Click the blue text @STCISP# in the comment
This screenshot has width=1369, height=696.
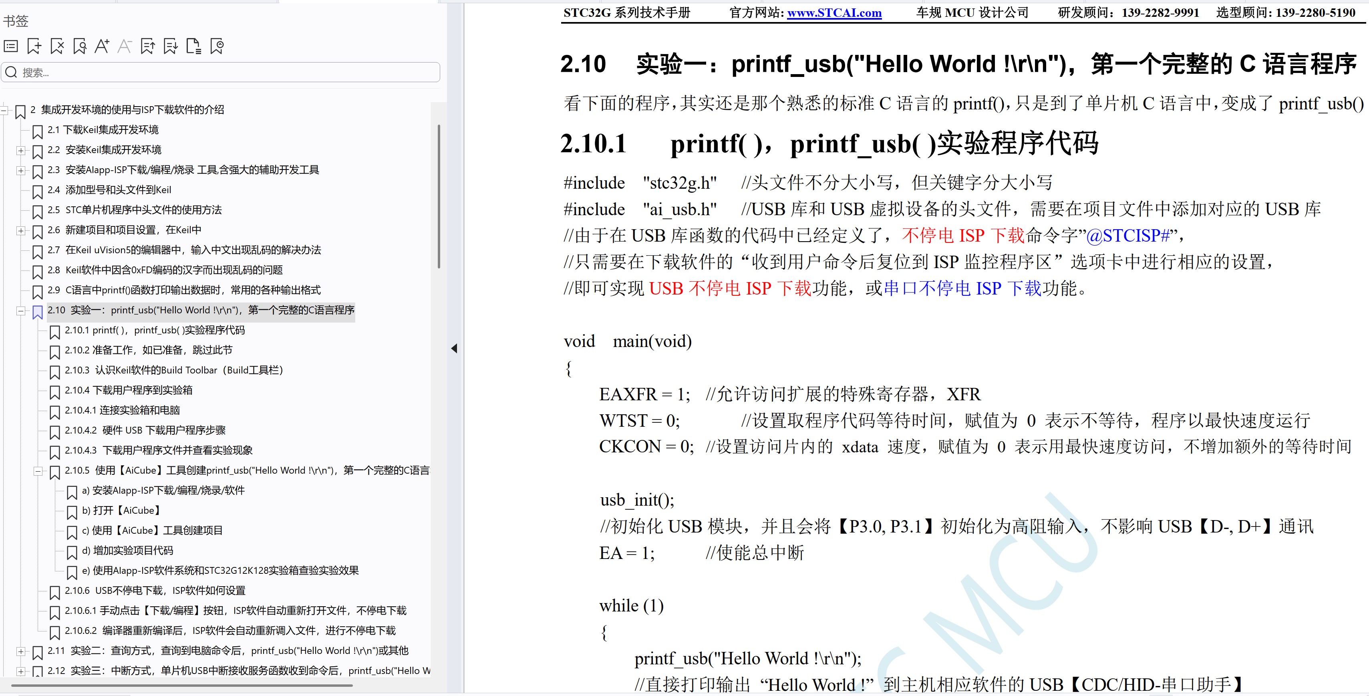(1128, 235)
